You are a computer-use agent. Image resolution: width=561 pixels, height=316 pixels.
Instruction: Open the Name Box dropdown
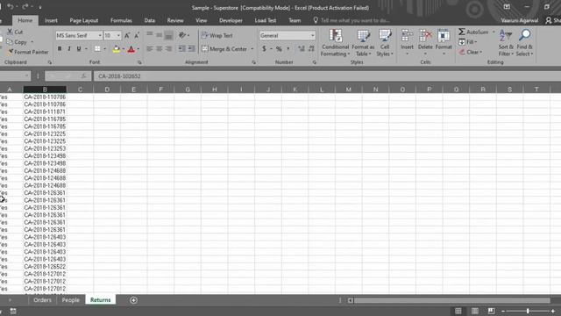coord(26,76)
